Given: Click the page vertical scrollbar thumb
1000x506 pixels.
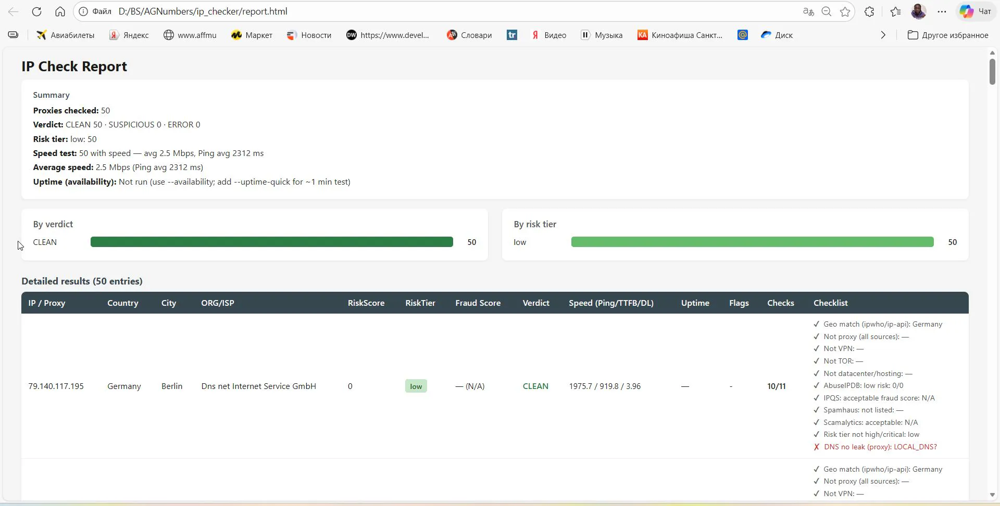Looking at the screenshot, I should coord(992,72).
